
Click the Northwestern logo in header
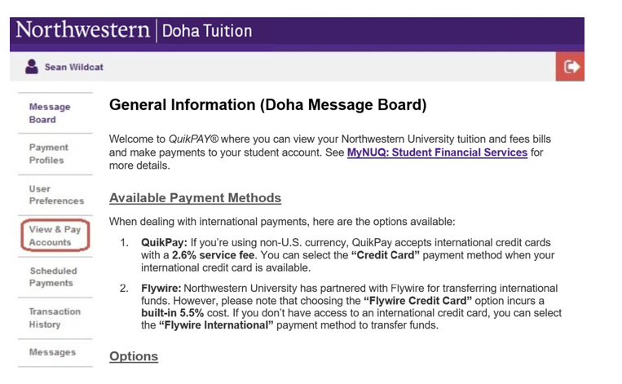click(83, 30)
